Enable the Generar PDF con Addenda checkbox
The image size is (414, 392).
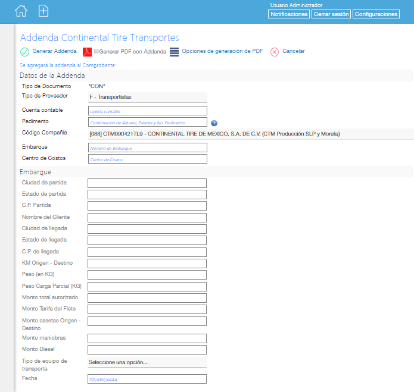[x=97, y=52]
